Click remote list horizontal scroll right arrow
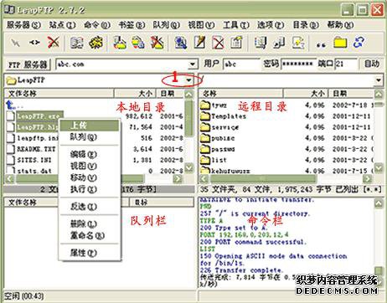Screen dimensions: 387x303 [x=368, y=178]
